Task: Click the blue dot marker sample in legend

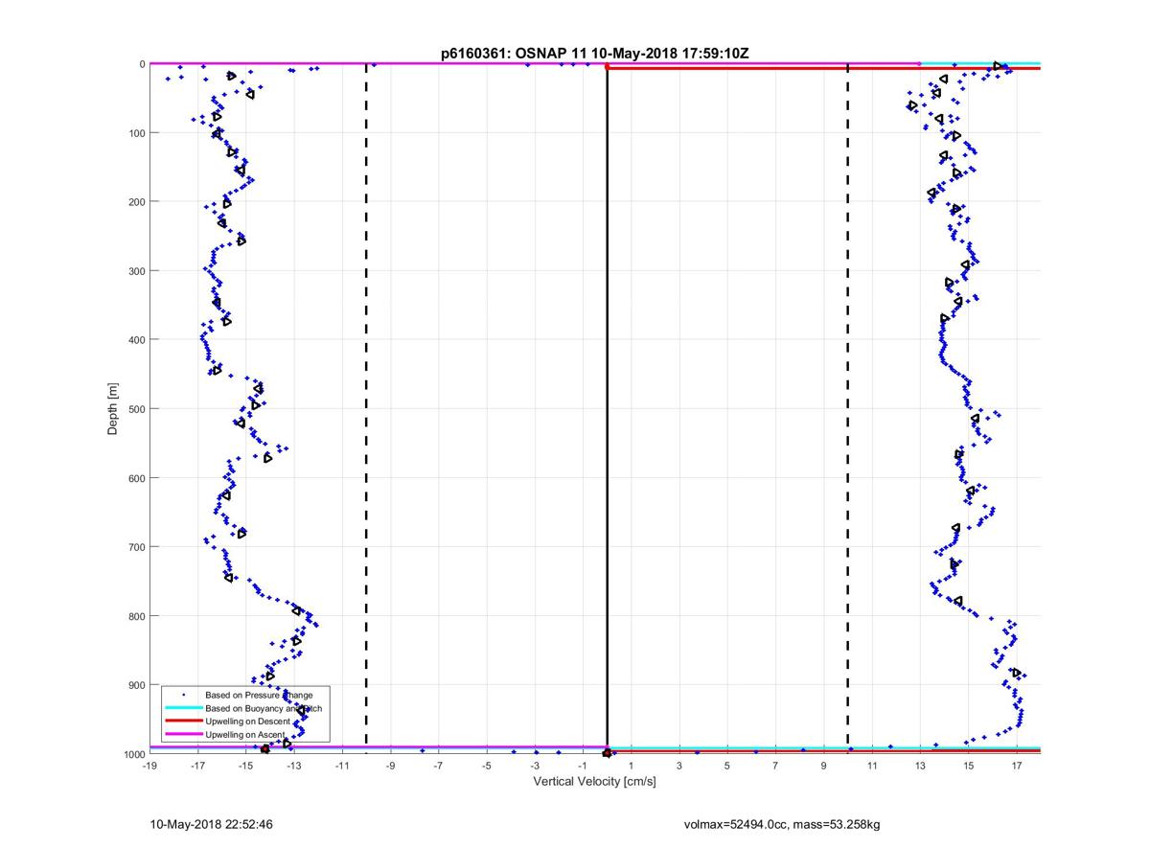Action: point(183,695)
